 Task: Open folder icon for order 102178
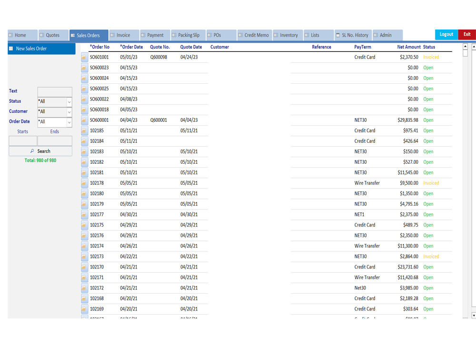pyautogui.click(x=84, y=183)
